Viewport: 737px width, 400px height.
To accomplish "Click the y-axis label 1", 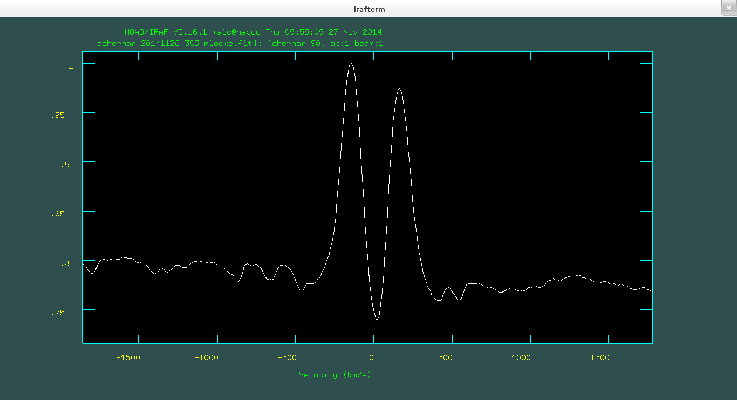I will pos(70,66).
